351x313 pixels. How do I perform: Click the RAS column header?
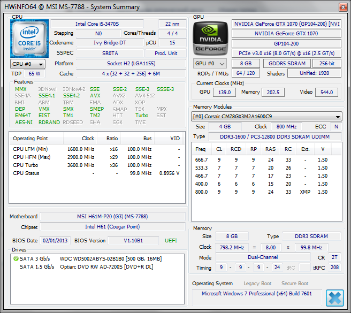(x=270, y=149)
